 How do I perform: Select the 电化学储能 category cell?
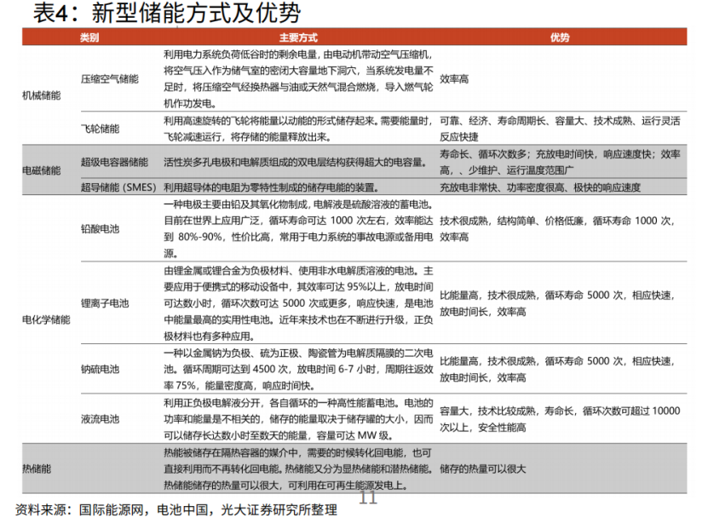point(46,319)
